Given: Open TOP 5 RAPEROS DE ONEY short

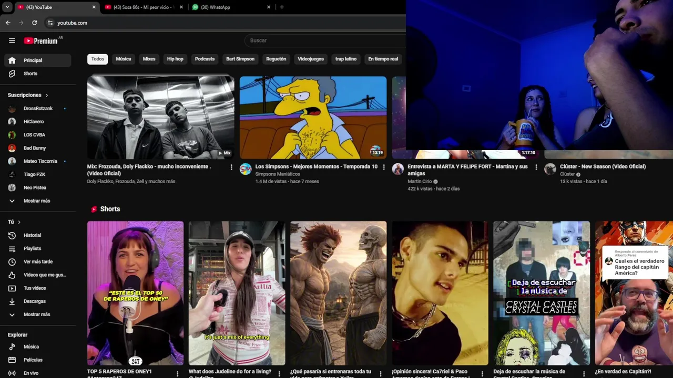Looking at the screenshot, I should [135, 293].
